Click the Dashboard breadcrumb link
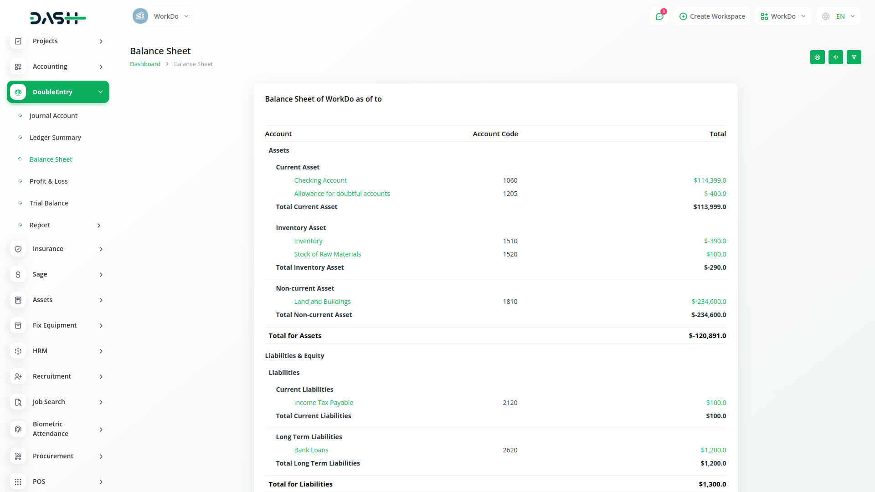Image resolution: width=875 pixels, height=492 pixels. click(x=145, y=64)
